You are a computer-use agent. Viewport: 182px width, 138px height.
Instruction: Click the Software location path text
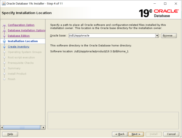pyautogui.click(x=101, y=51)
